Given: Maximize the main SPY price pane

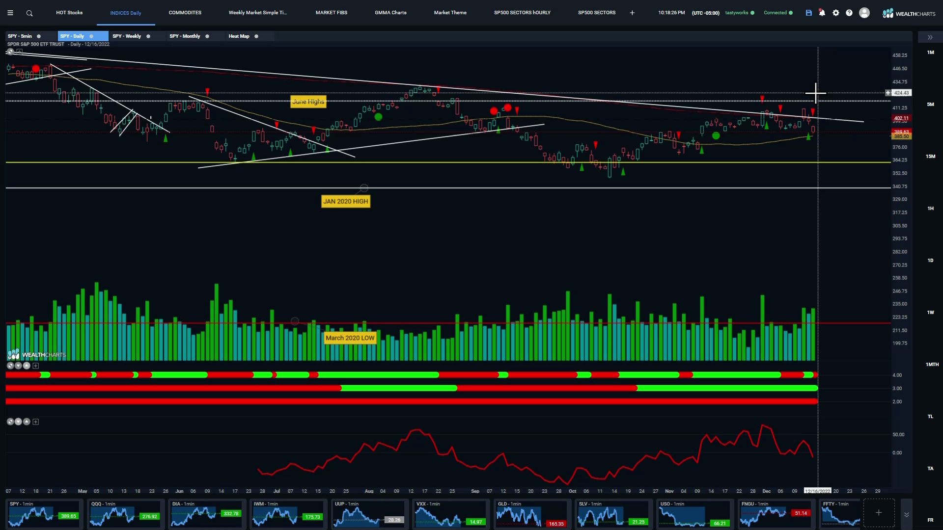Looking at the screenshot, I should click(x=10, y=52).
